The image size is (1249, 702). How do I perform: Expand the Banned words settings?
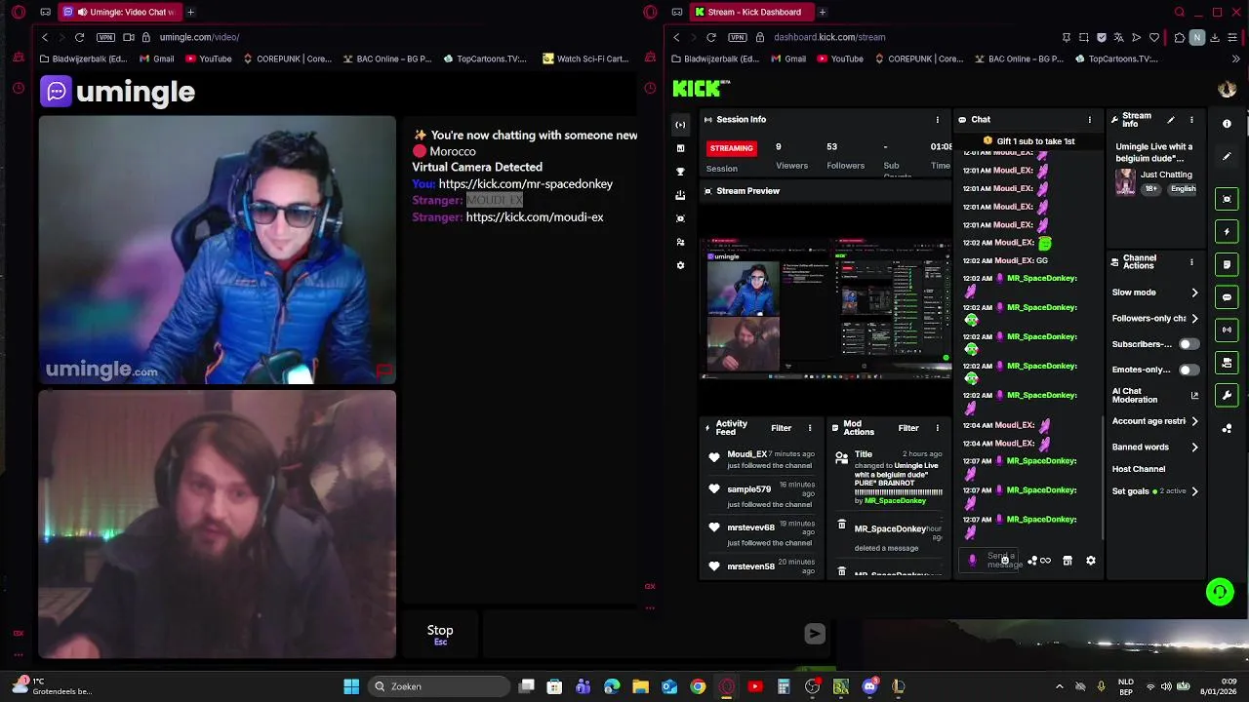pos(1194,447)
